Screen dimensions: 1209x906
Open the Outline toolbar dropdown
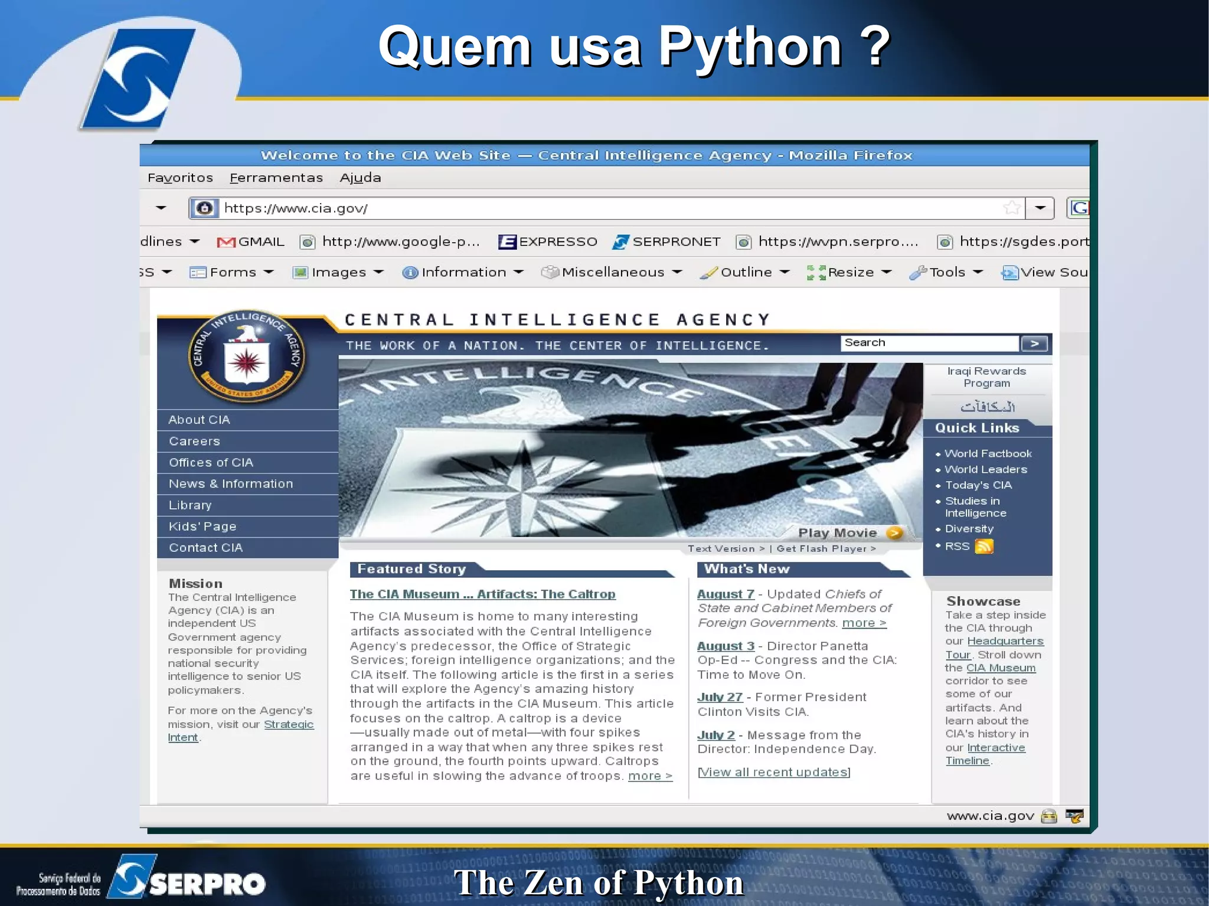[744, 272]
